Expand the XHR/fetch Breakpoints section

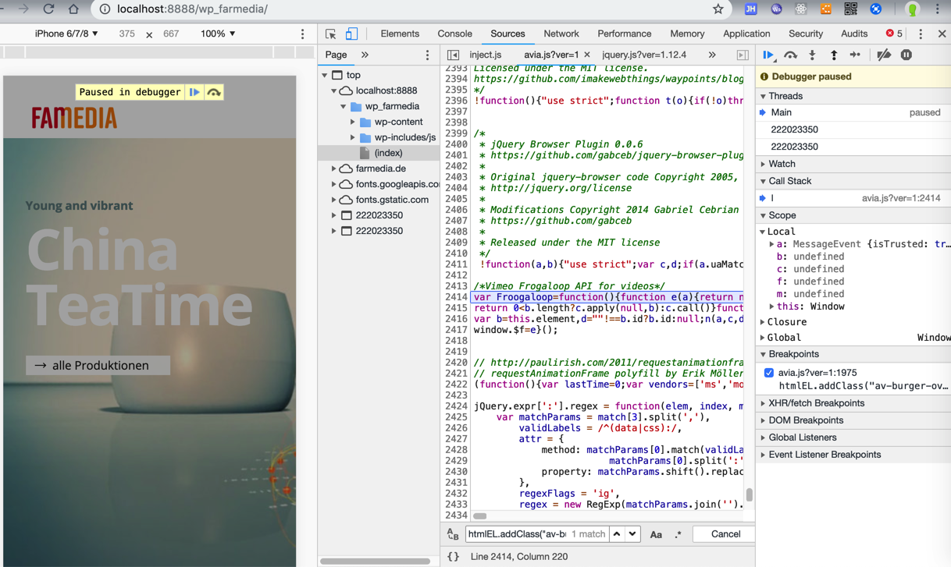pyautogui.click(x=816, y=403)
